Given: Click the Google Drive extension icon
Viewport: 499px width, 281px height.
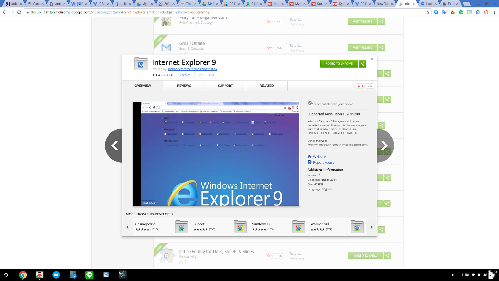Looking at the screenshot, I should tap(453, 12).
